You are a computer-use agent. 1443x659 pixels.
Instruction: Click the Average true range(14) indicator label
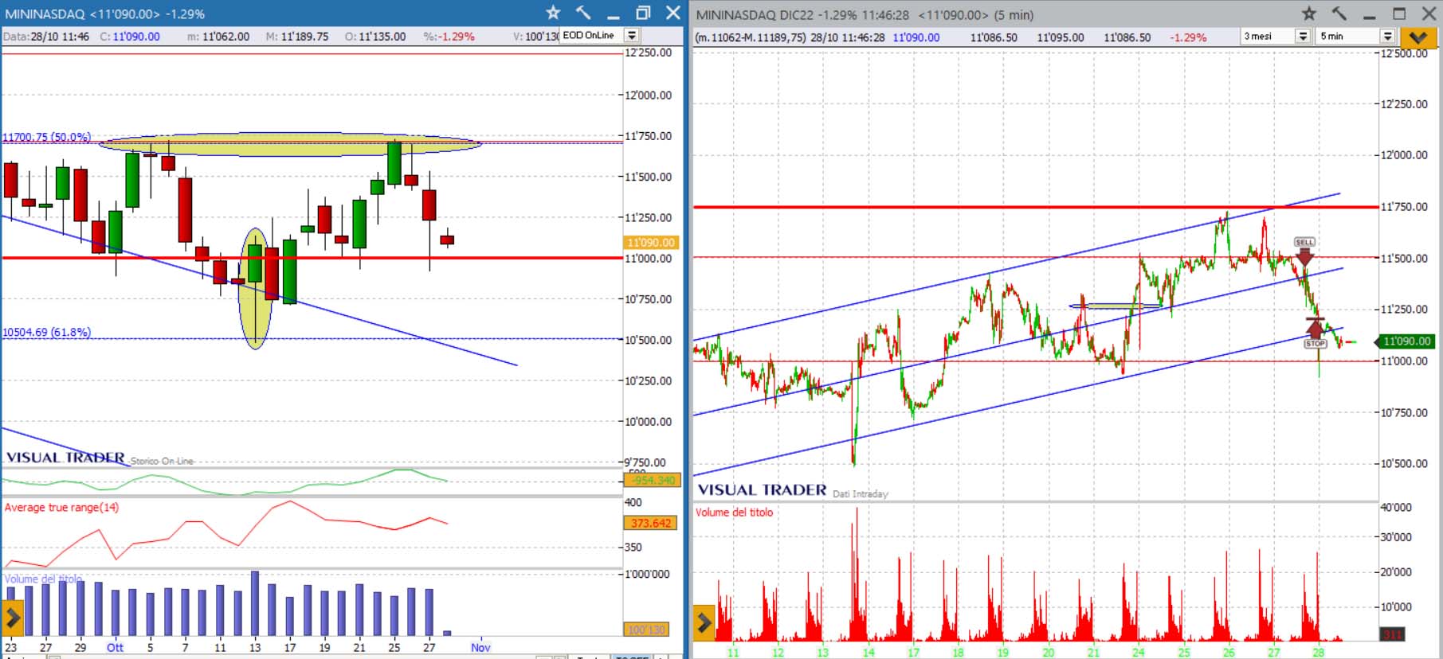coord(61,507)
